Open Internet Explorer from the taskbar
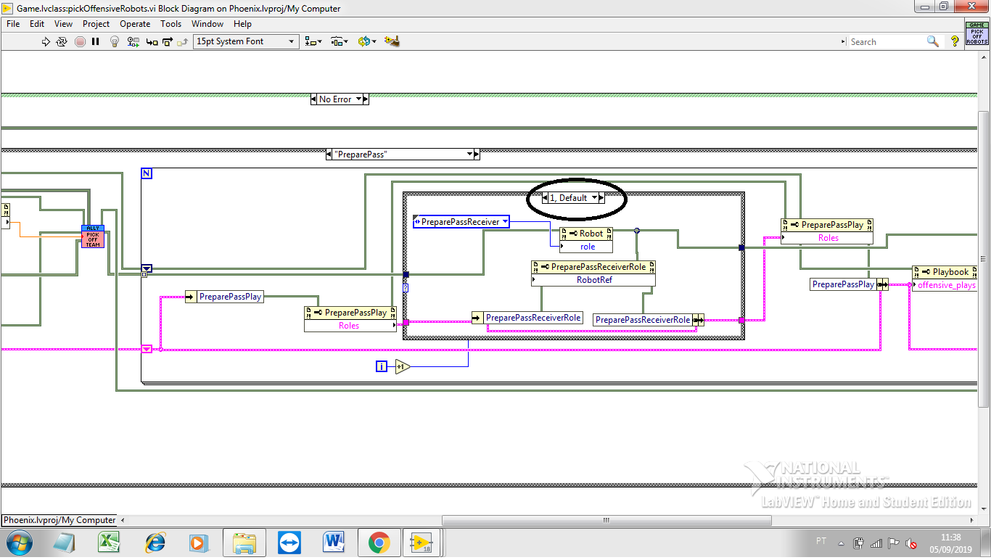The image size is (991, 560). click(x=155, y=543)
